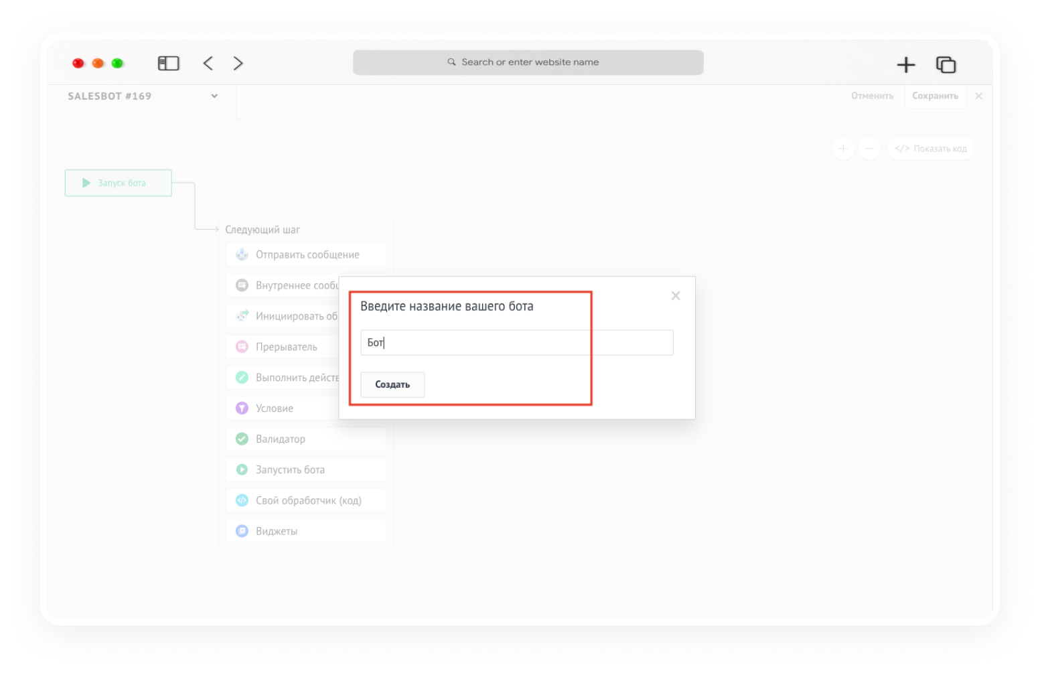Click the Создать button
The image size is (1040, 673).
click(x=392, y=385)
